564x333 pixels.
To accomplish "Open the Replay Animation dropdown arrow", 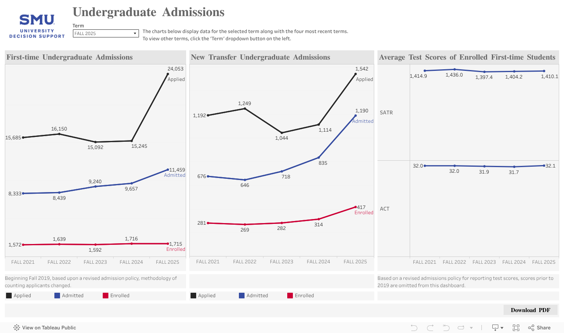I will [471, 327].
